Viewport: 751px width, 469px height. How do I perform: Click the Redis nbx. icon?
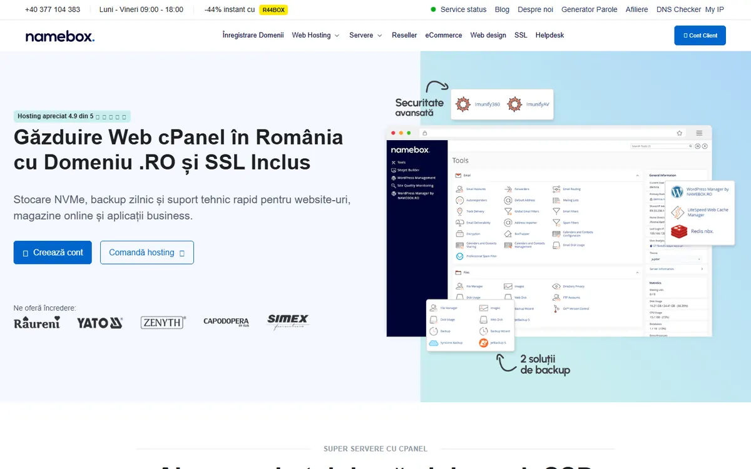pos(679,231)
